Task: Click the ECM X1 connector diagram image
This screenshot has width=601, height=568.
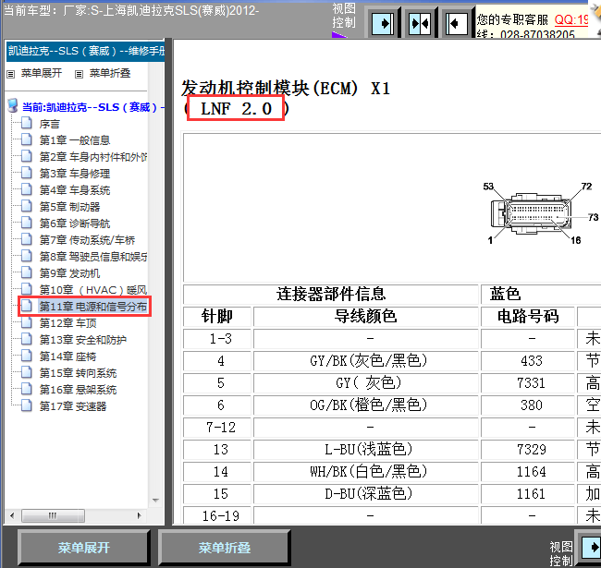Action: (540, 213)
